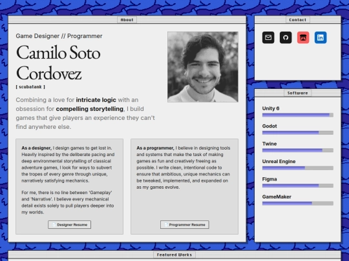Click the document icon on Programmer Resume
The image size is (349, 261).
(x=166, y=225)
